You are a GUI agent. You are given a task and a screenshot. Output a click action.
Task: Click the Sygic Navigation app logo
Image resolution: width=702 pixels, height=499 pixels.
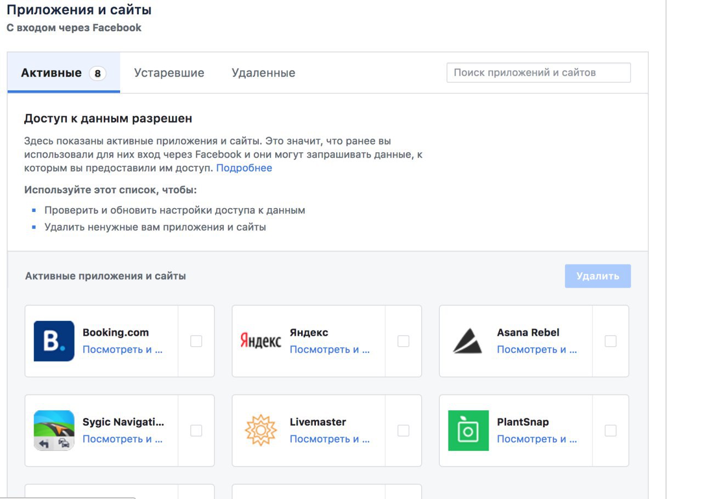54,431
